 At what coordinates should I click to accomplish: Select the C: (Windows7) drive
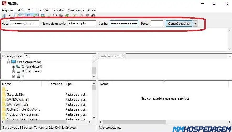tap(32, 67)
